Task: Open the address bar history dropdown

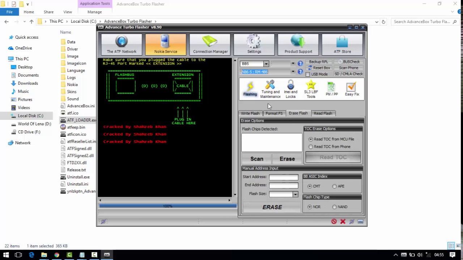Action: click(377, 22)
